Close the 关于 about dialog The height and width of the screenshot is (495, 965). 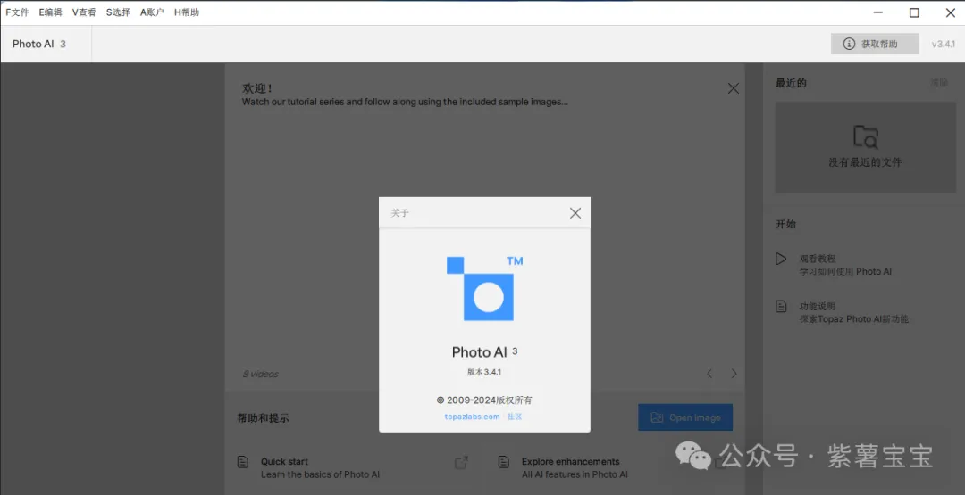click(x=575, y=213)
